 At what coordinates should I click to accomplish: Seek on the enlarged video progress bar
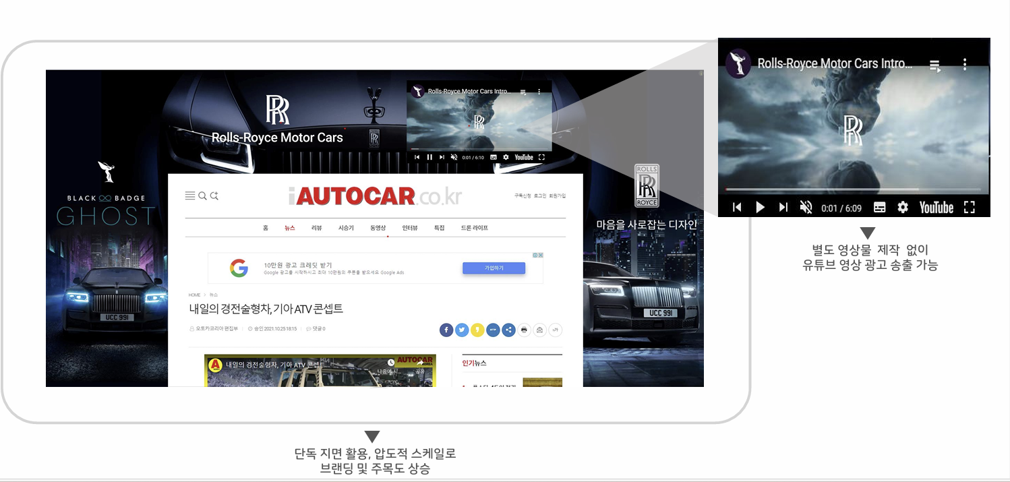pyautogui.click(x=853, y=190)
